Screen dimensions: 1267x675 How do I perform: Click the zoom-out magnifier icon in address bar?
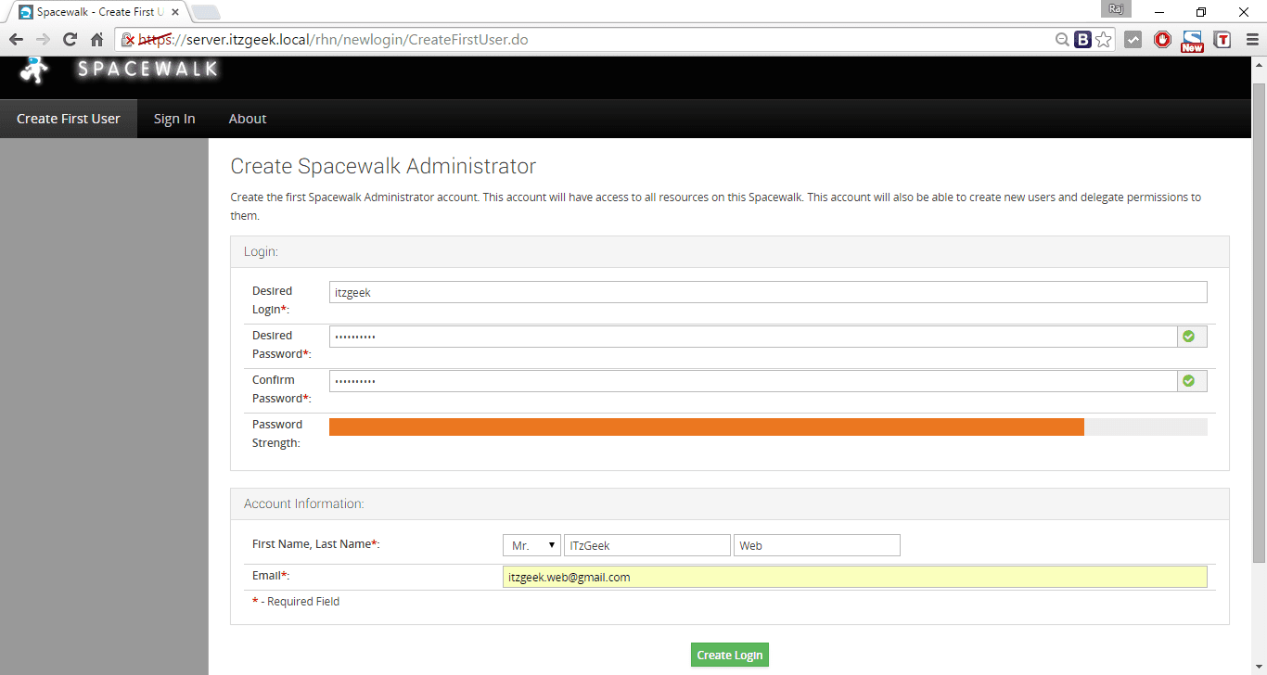pos(1062,40)
